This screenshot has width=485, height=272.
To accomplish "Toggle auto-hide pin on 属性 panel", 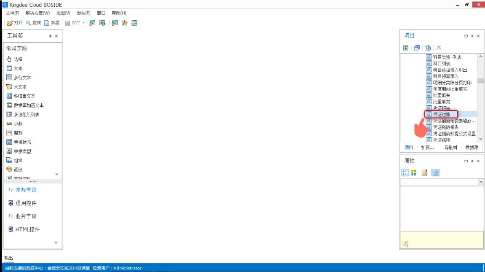I will click(x=472, y=161).
